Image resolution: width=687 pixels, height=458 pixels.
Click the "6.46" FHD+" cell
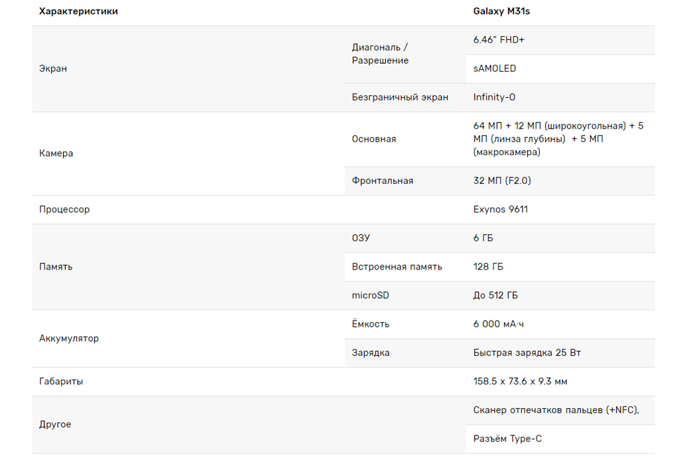click(499, 40)
